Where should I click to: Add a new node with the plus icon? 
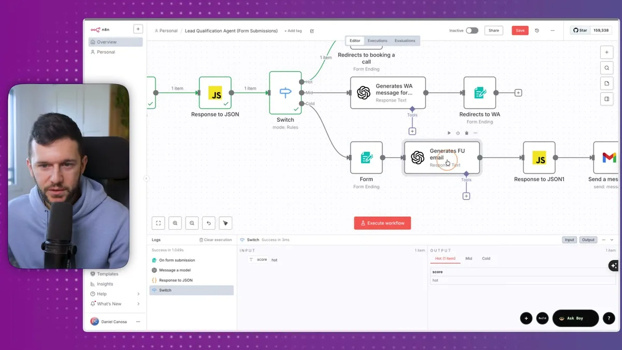606,52
